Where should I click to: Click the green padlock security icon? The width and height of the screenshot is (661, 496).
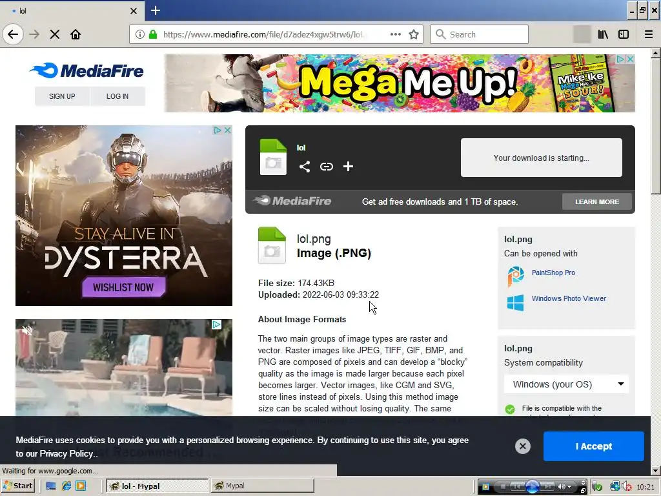[x=153, y=34]
